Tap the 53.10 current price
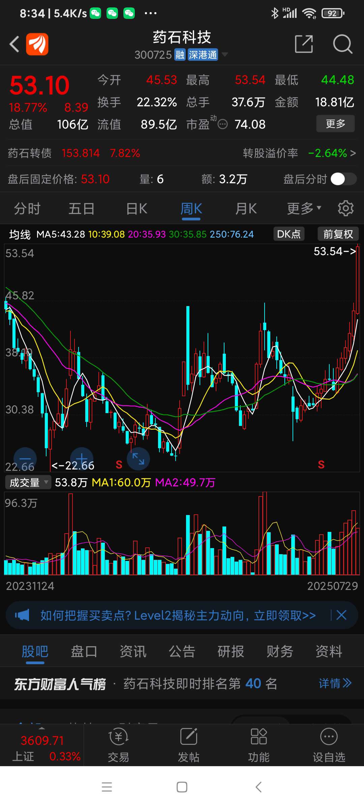Image resolution: width=364 pixels, height=810 pixels. point(40,86)
